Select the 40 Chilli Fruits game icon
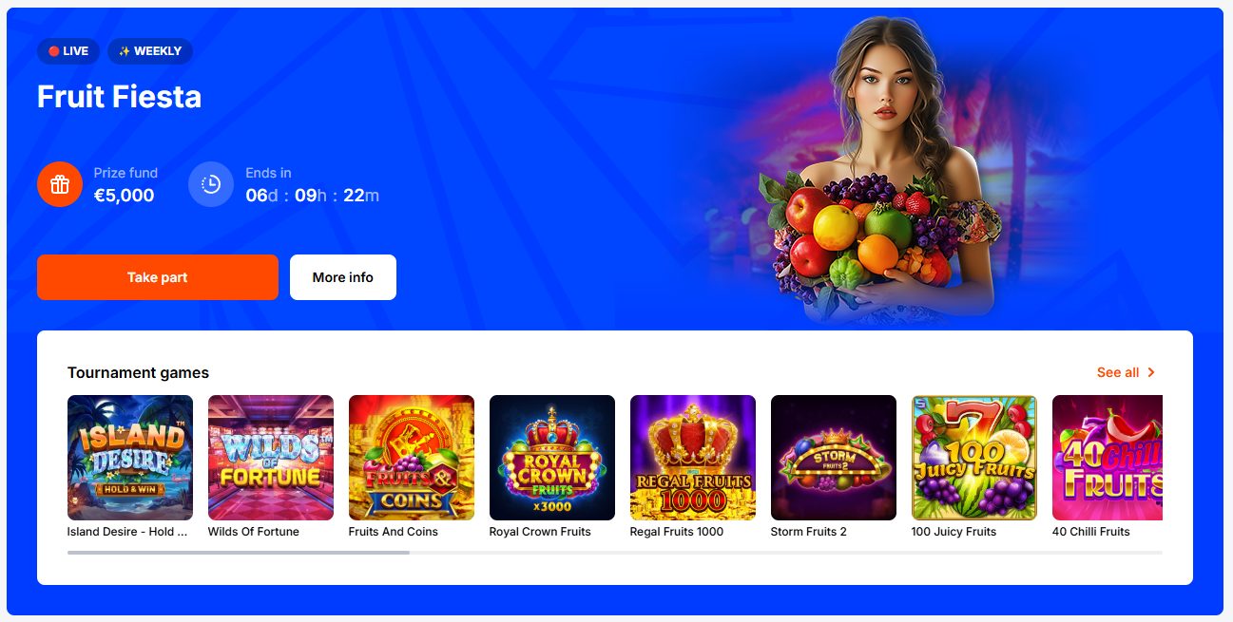 click(1108, 458)
